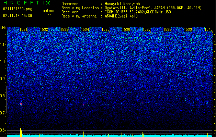Viewport: 216px width, 137px height.
Task: Click the 1531 time marker
Action: point(23,29)
